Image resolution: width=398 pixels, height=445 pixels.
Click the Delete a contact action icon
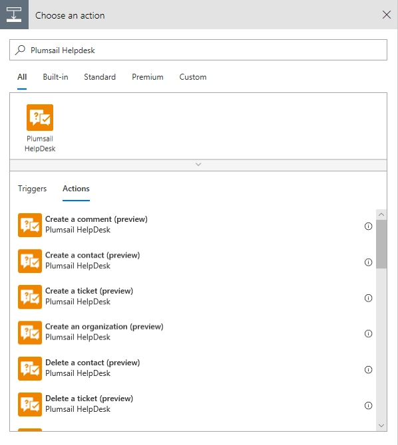coord(30,369)
